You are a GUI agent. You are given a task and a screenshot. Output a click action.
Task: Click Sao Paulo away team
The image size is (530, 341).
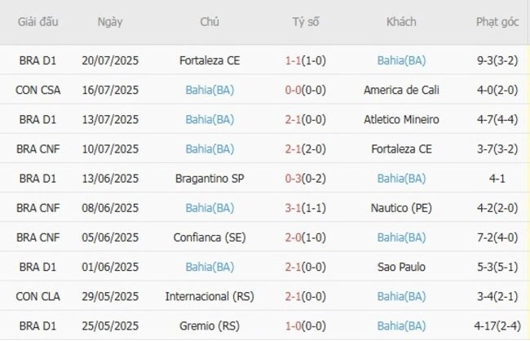[x=401, y=267]
